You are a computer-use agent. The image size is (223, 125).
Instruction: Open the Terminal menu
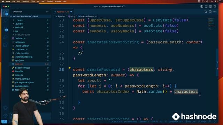tap(50, 1)
